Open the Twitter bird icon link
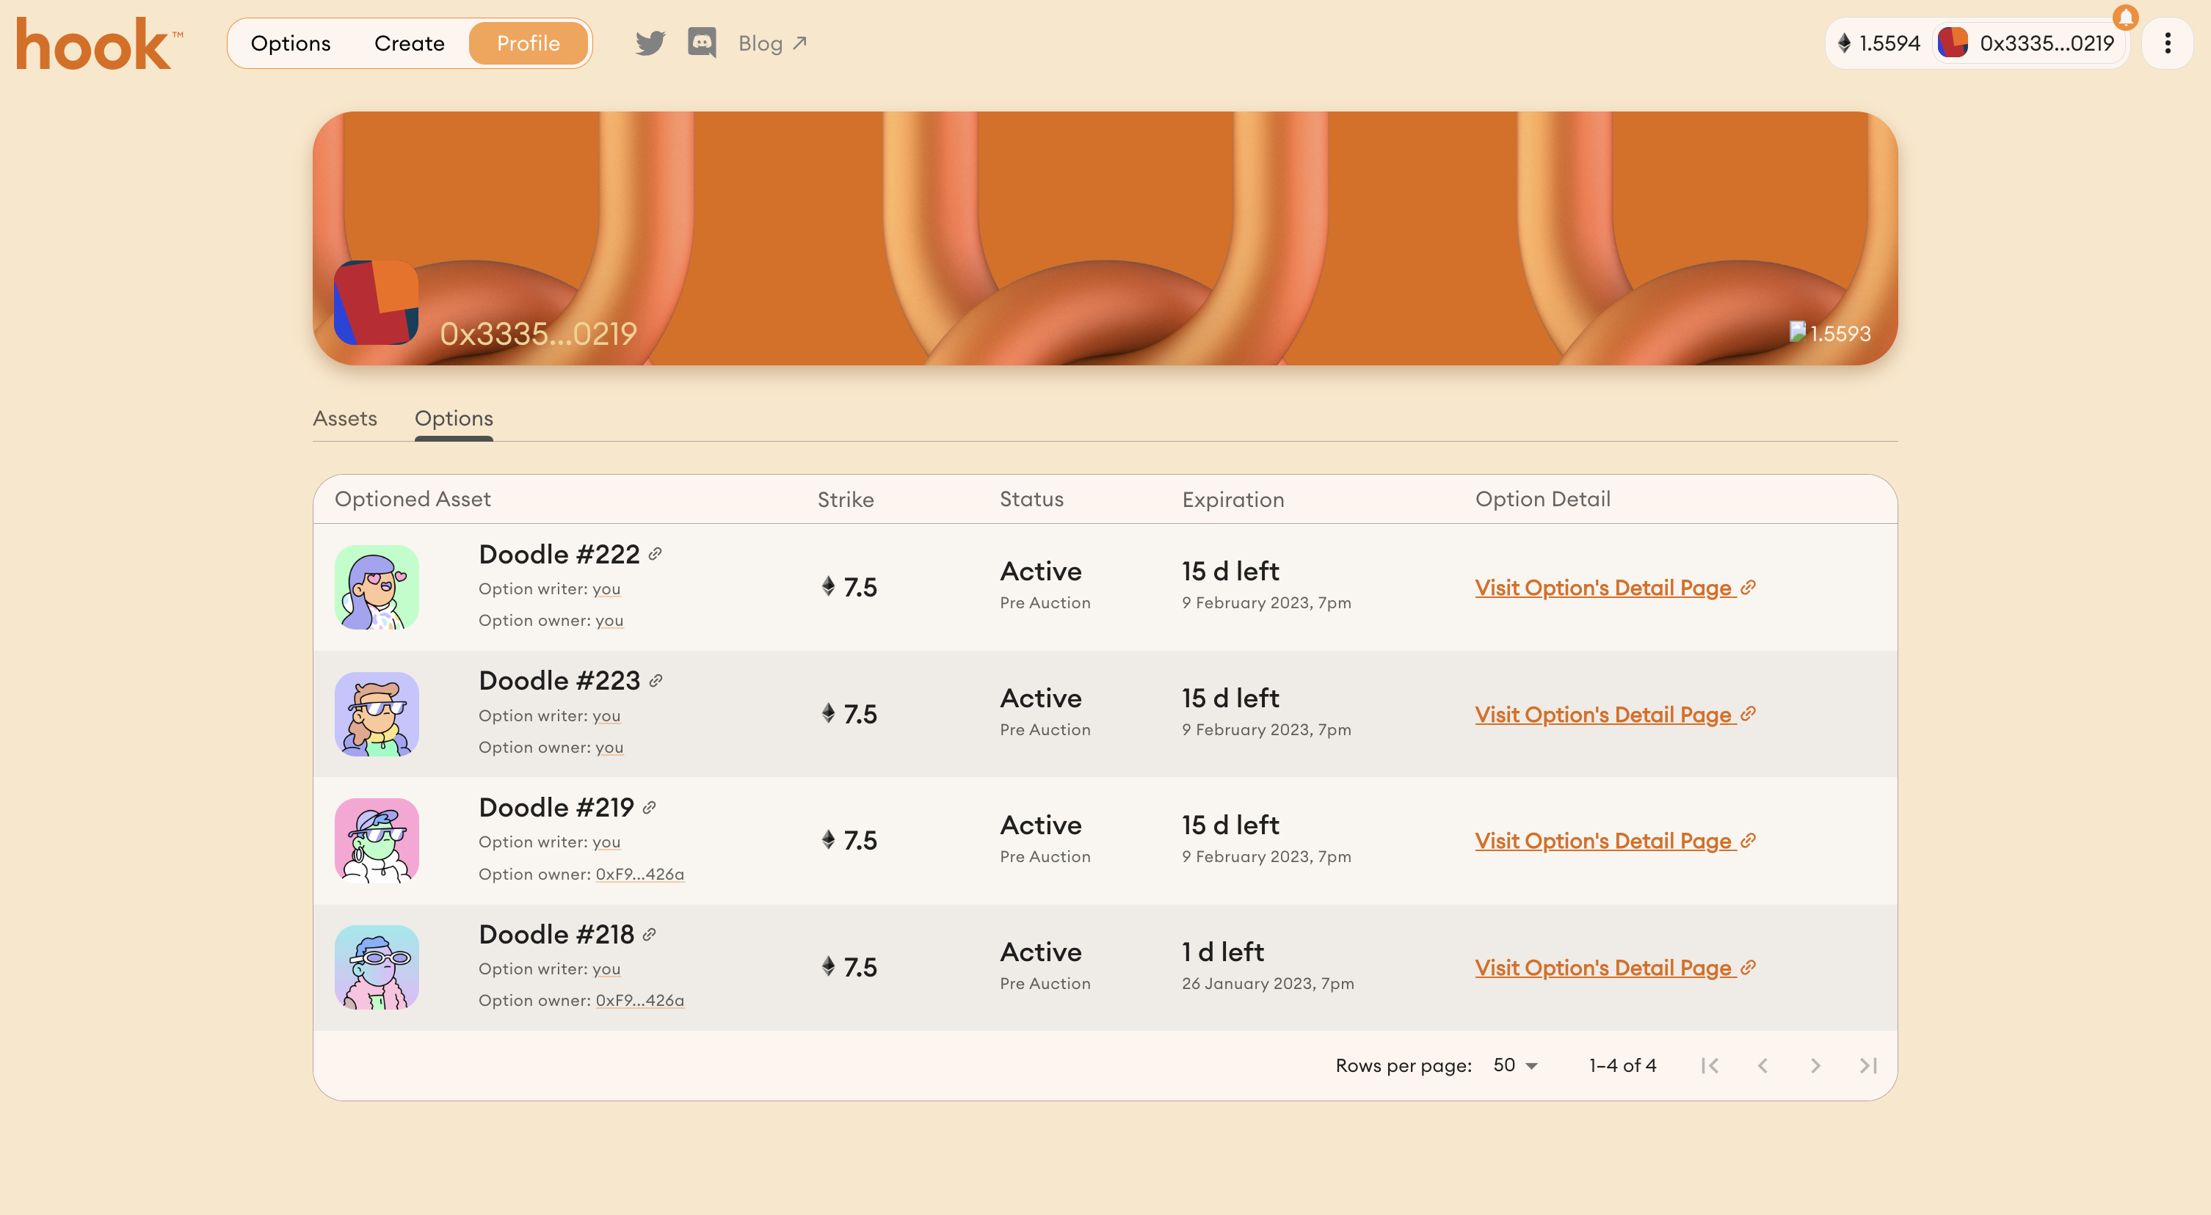The image size is (2211, 1215). [x=650, y=43]
